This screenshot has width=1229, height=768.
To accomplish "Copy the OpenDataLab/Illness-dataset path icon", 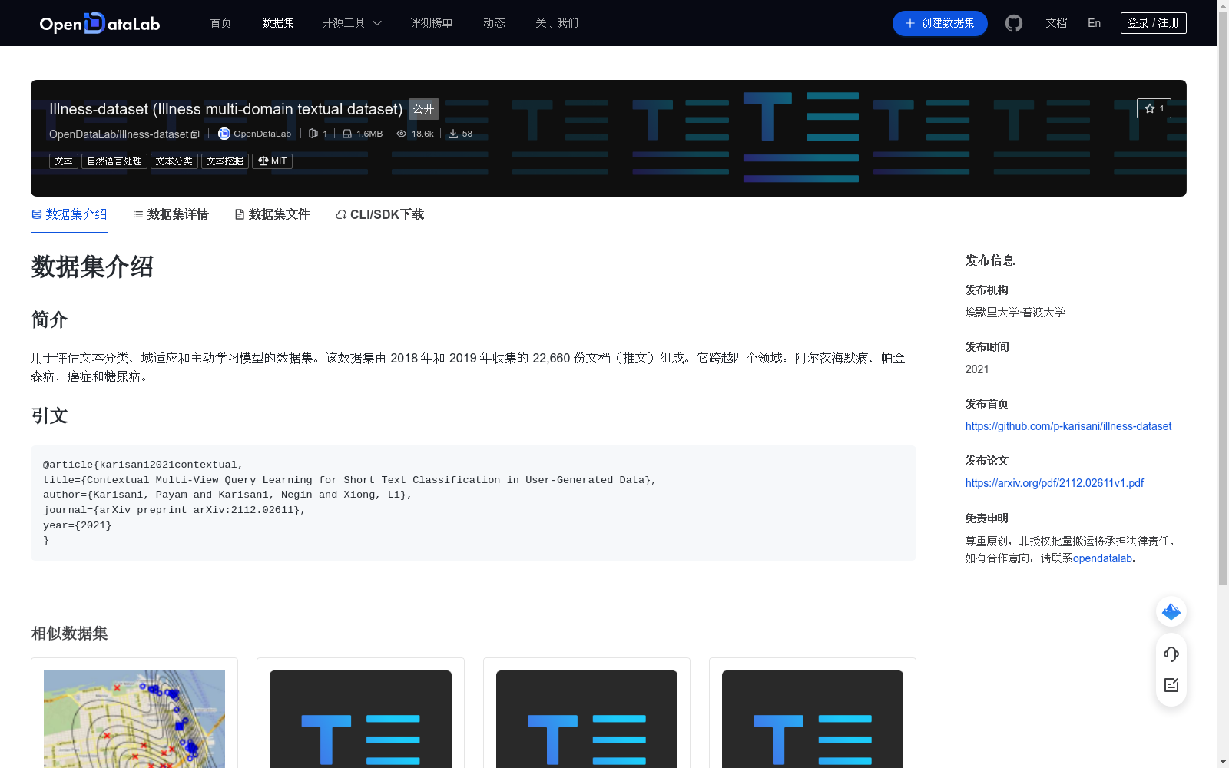I will coord(195,134).
